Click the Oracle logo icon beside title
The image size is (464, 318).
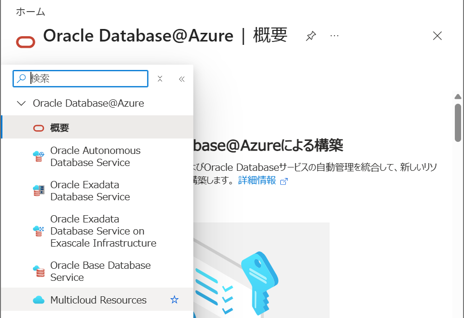pyautogui.click(x=26, y=42)
